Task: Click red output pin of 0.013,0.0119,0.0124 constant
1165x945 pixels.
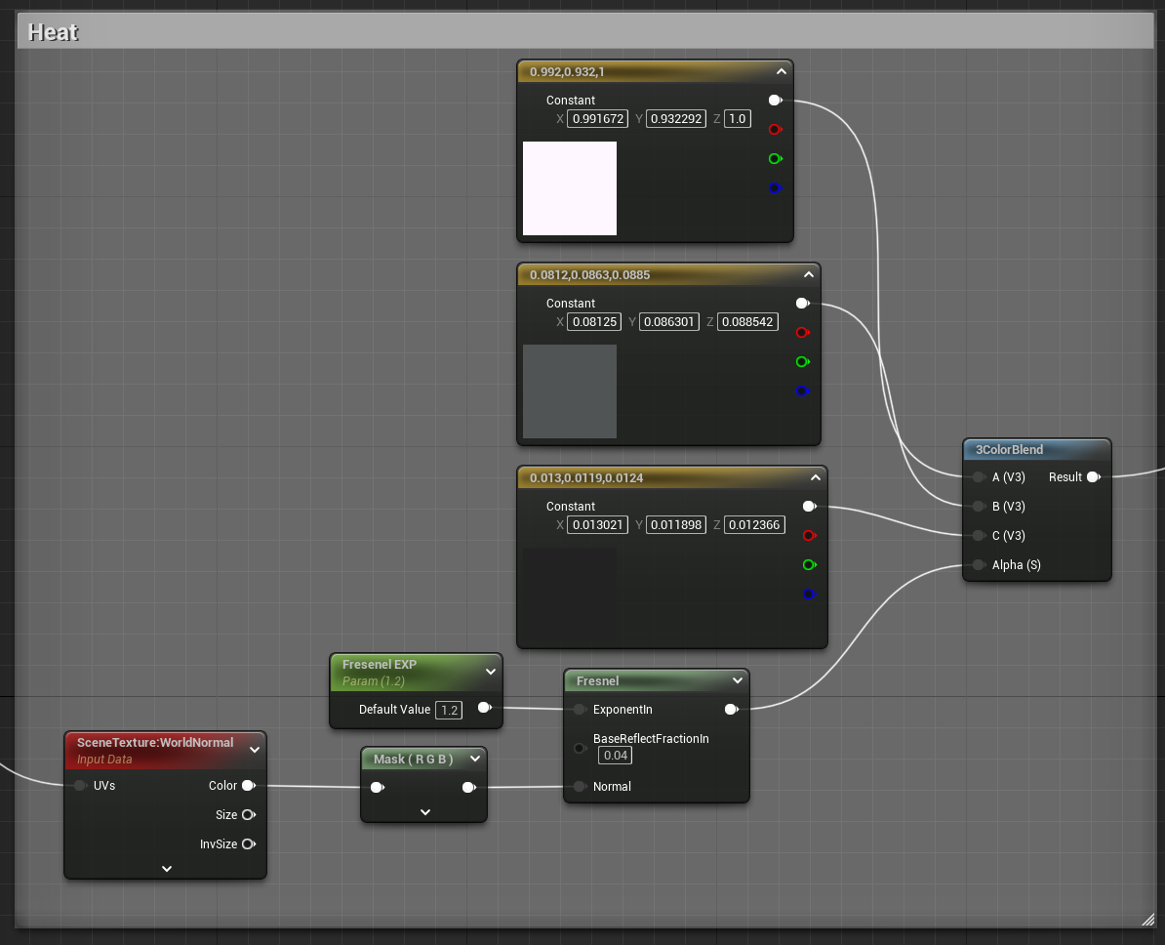Action: coord(810,535)
